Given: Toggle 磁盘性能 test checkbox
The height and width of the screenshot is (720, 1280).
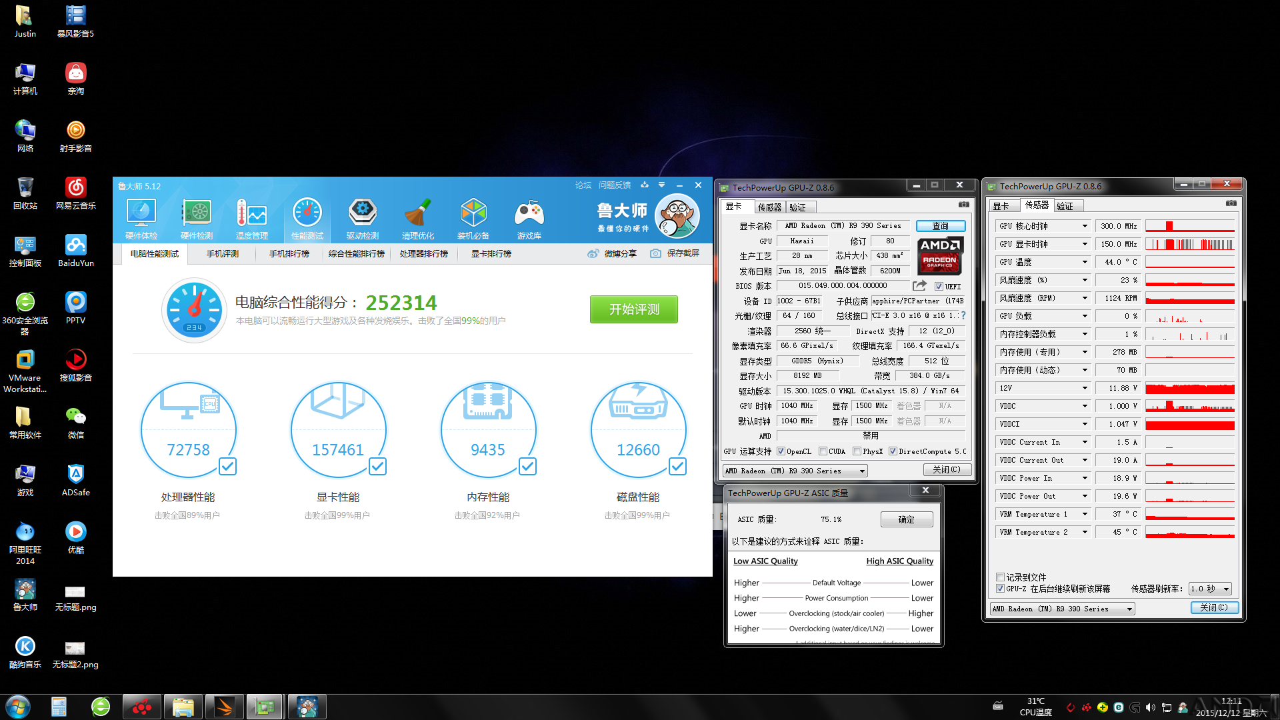Looking at the screenshot, I should tap(677, 466).
